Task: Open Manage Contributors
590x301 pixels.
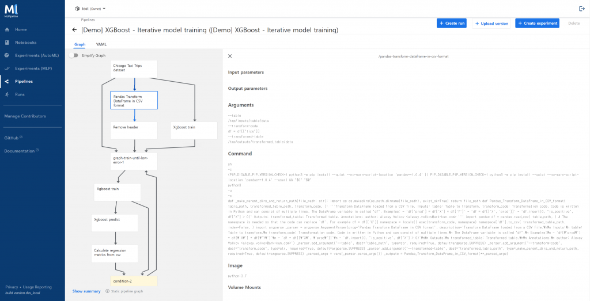Action: pos(25,116)
